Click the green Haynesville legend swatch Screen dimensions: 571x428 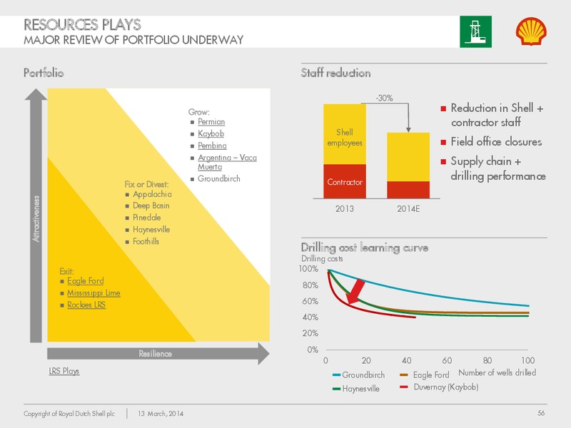click(336, 389)
